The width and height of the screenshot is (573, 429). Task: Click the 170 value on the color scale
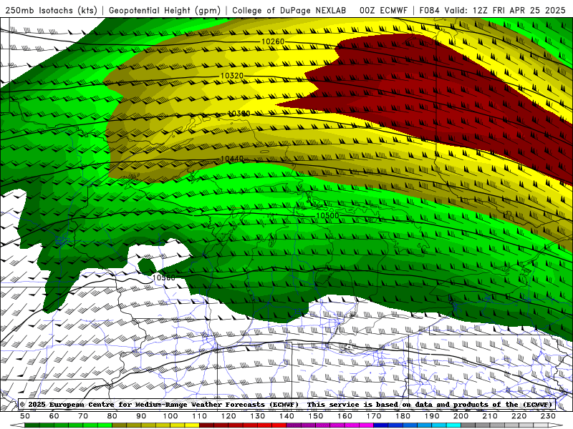point(373,416)
